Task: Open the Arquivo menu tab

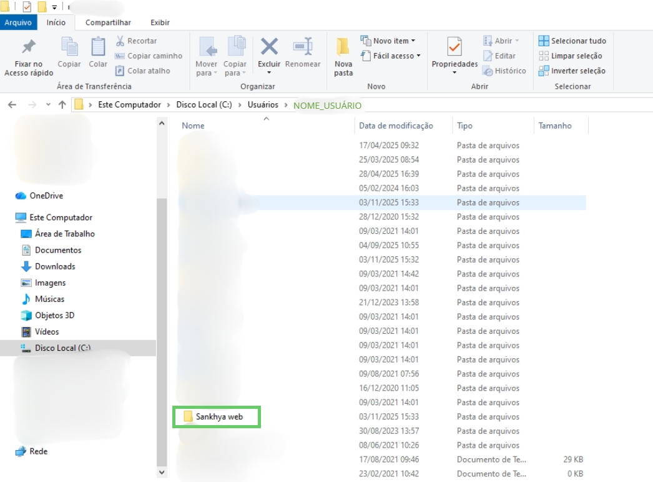Action: pyautogui.click(x=18, y=23)
